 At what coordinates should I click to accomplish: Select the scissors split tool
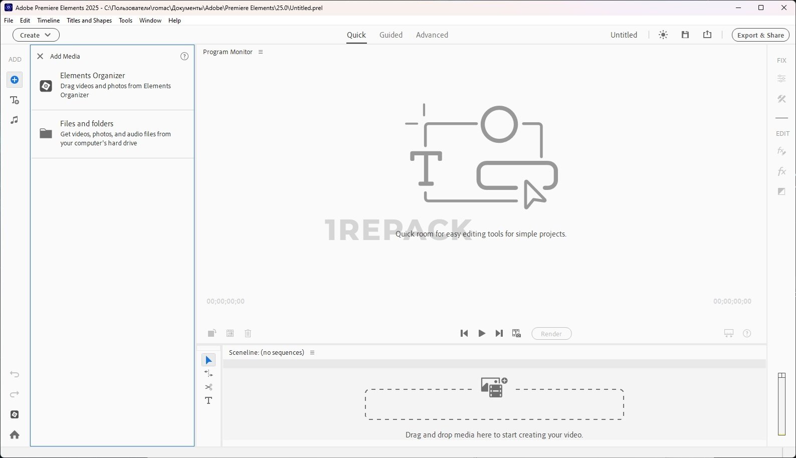[x=209, y=387]
